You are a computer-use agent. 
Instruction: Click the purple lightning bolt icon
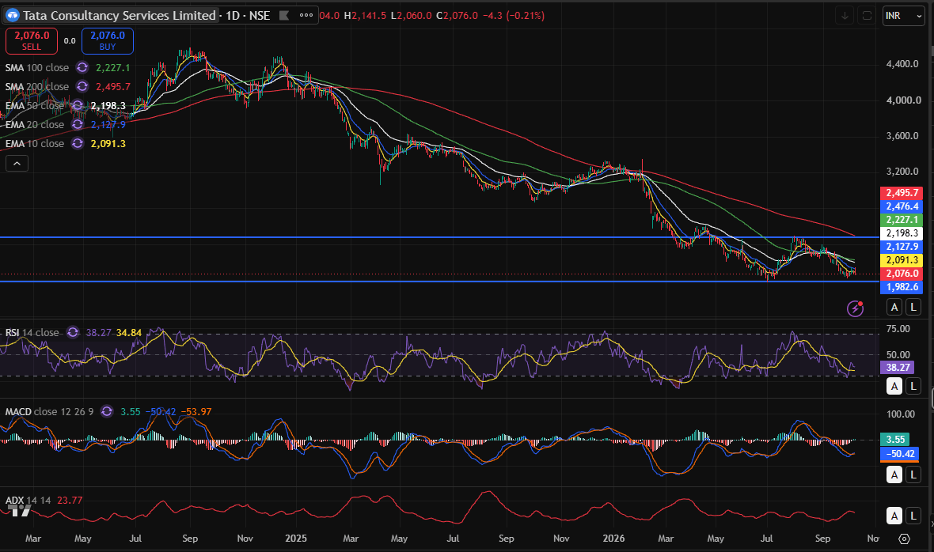856,308
